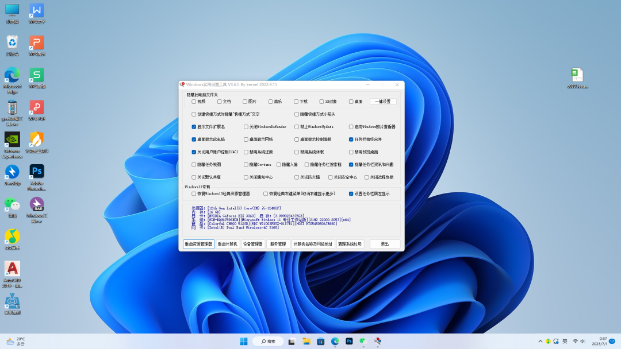Launch AutoCAD 2019 desktop shortcut

[13, 267]
